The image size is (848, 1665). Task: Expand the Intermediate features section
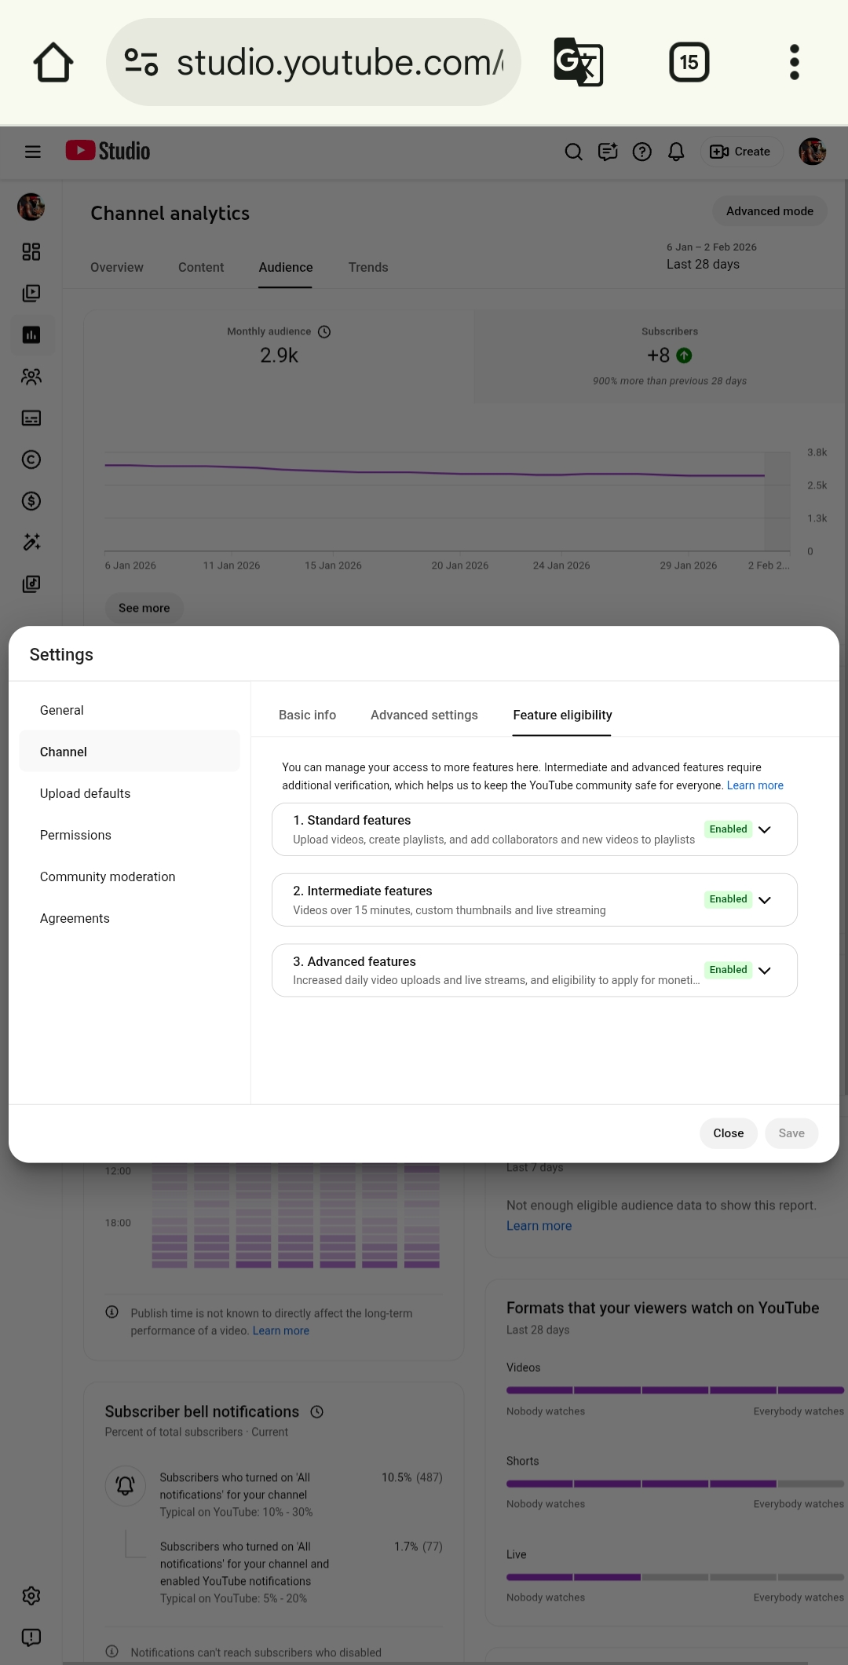(x=534, y=900)
